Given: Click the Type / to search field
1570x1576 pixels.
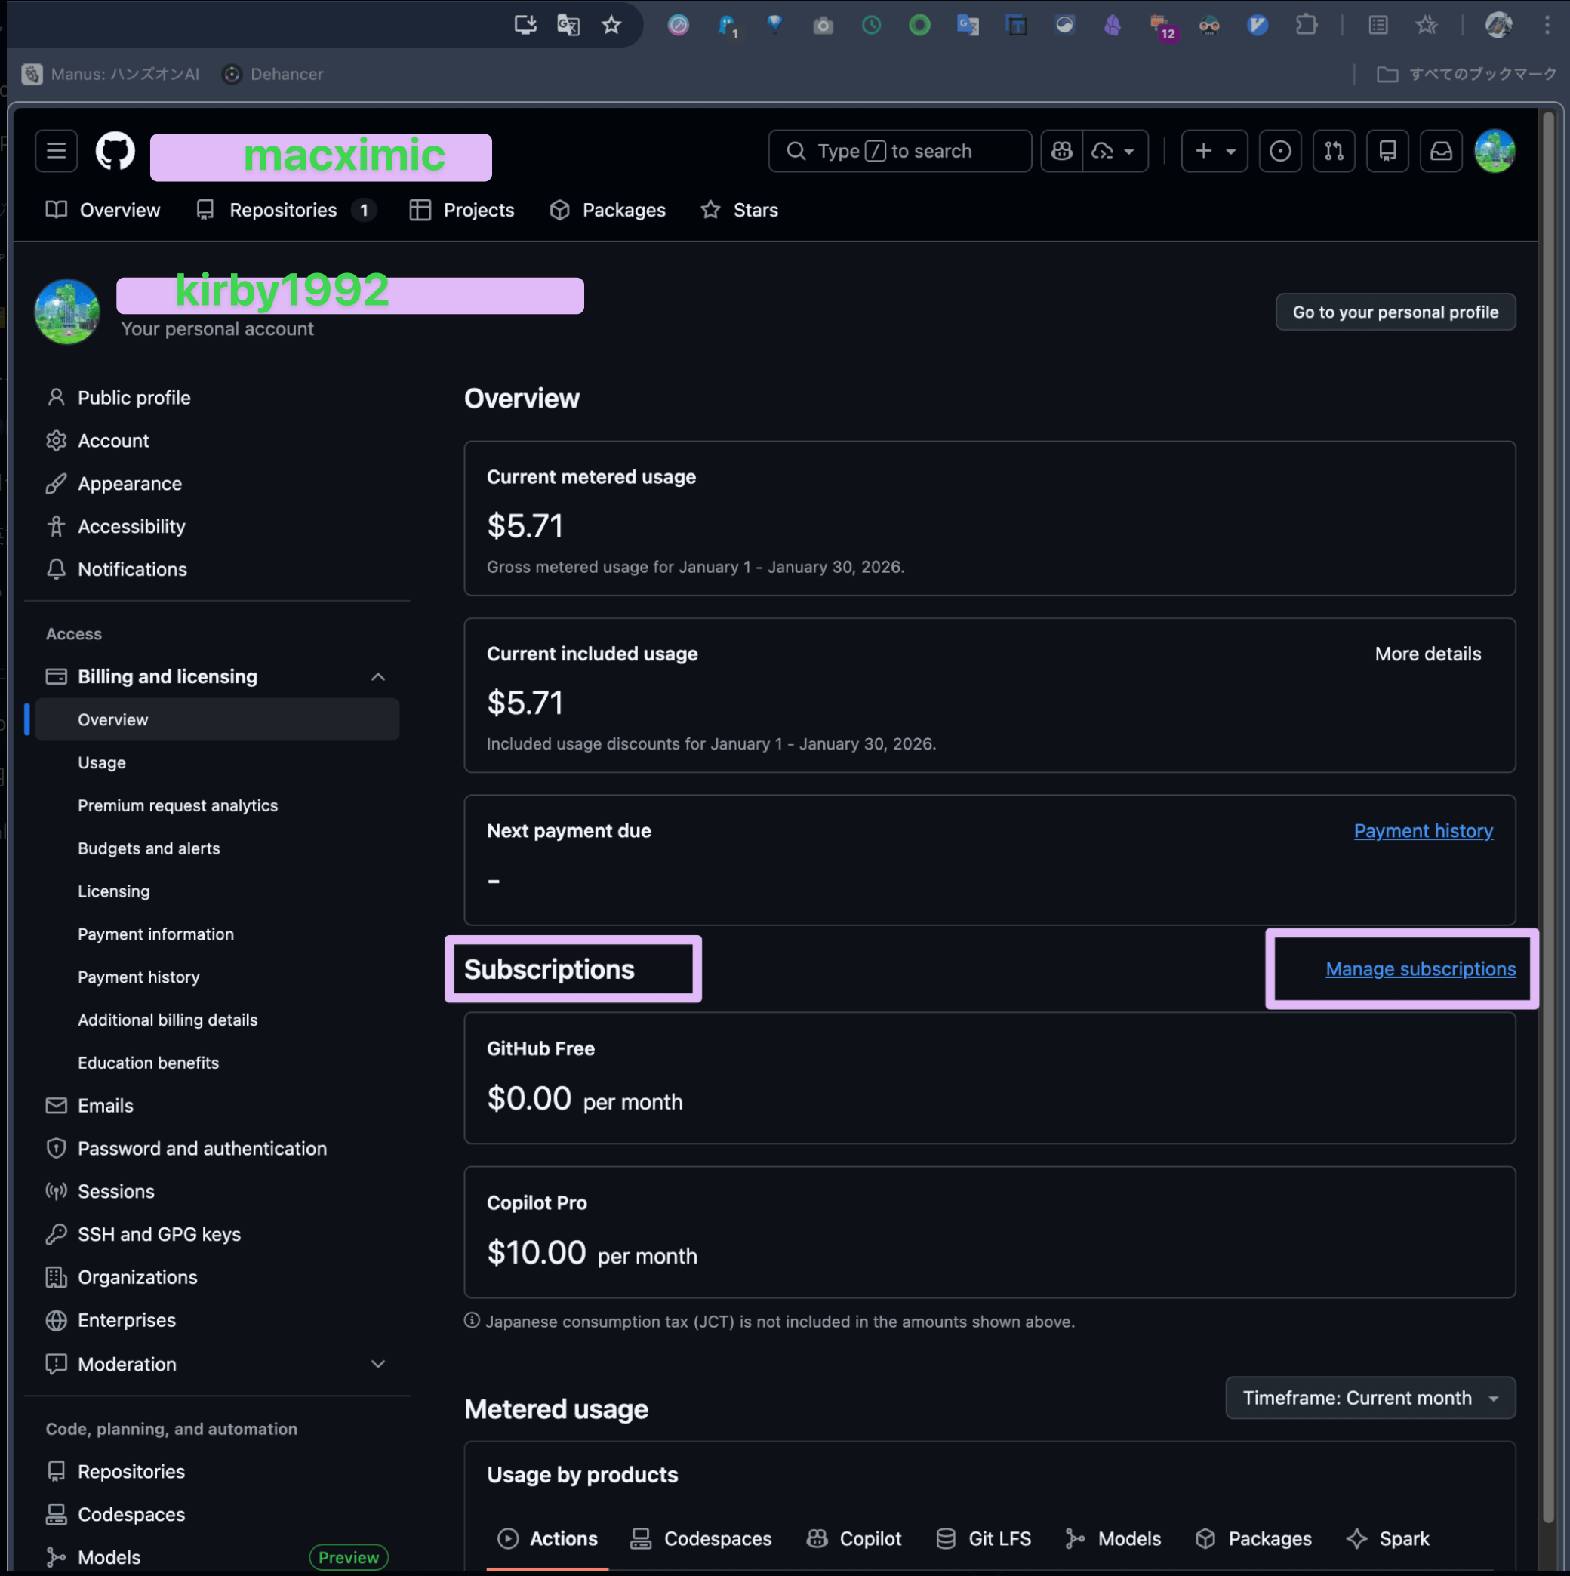Looking at the screenshot, I should pyautogui.click(x=899, y=151).
